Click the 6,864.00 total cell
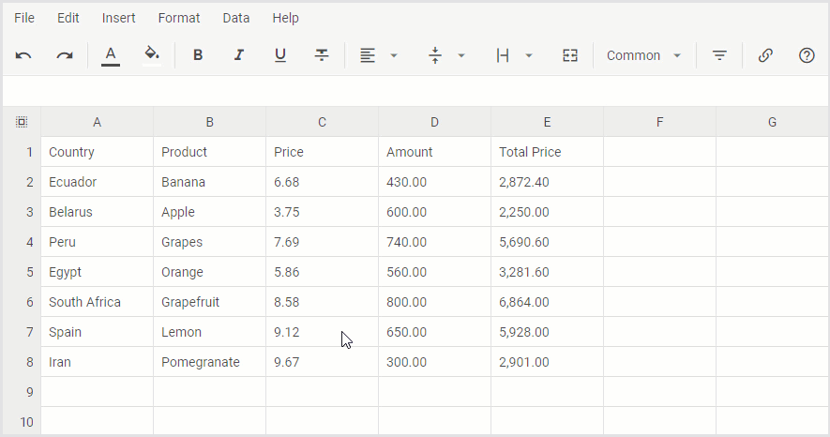Screen dimensions: 830x437 pos(548,302)
